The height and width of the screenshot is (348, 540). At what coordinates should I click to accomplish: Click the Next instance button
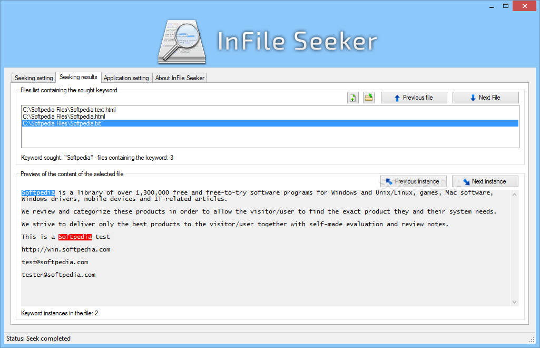coord(485,181)
